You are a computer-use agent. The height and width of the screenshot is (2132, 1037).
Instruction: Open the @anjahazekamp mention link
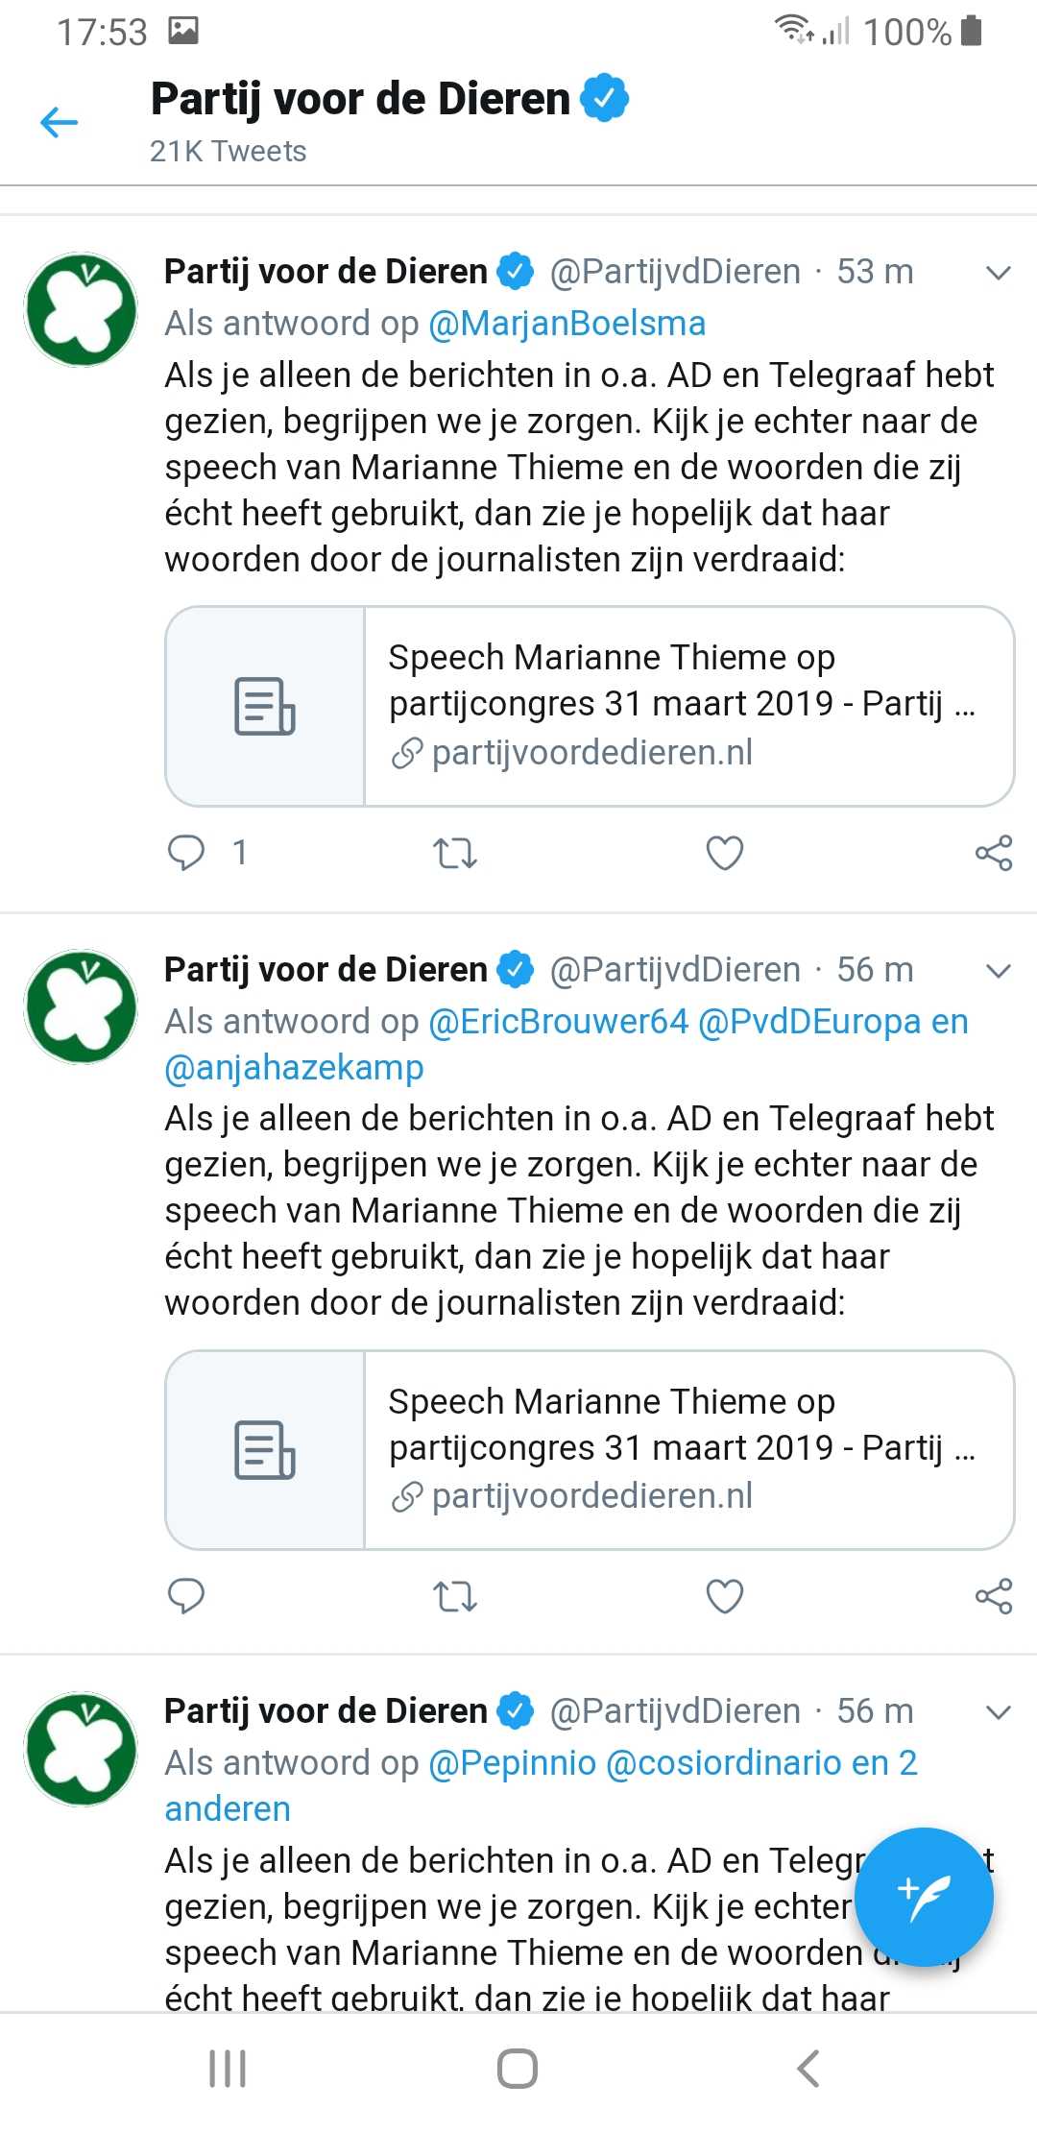click(x=294, y=1068)
